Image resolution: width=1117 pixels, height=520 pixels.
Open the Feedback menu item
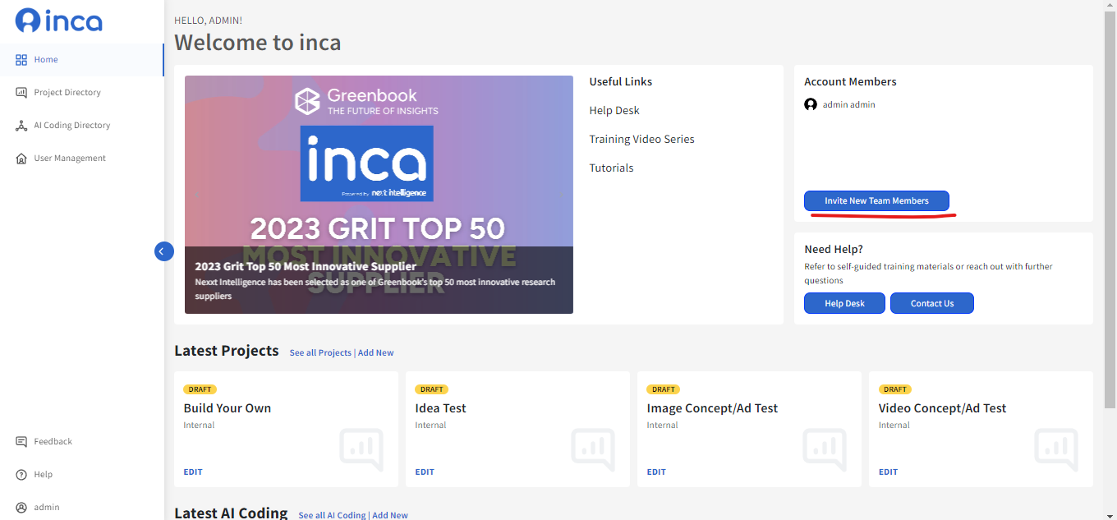(x=82, y=441)
